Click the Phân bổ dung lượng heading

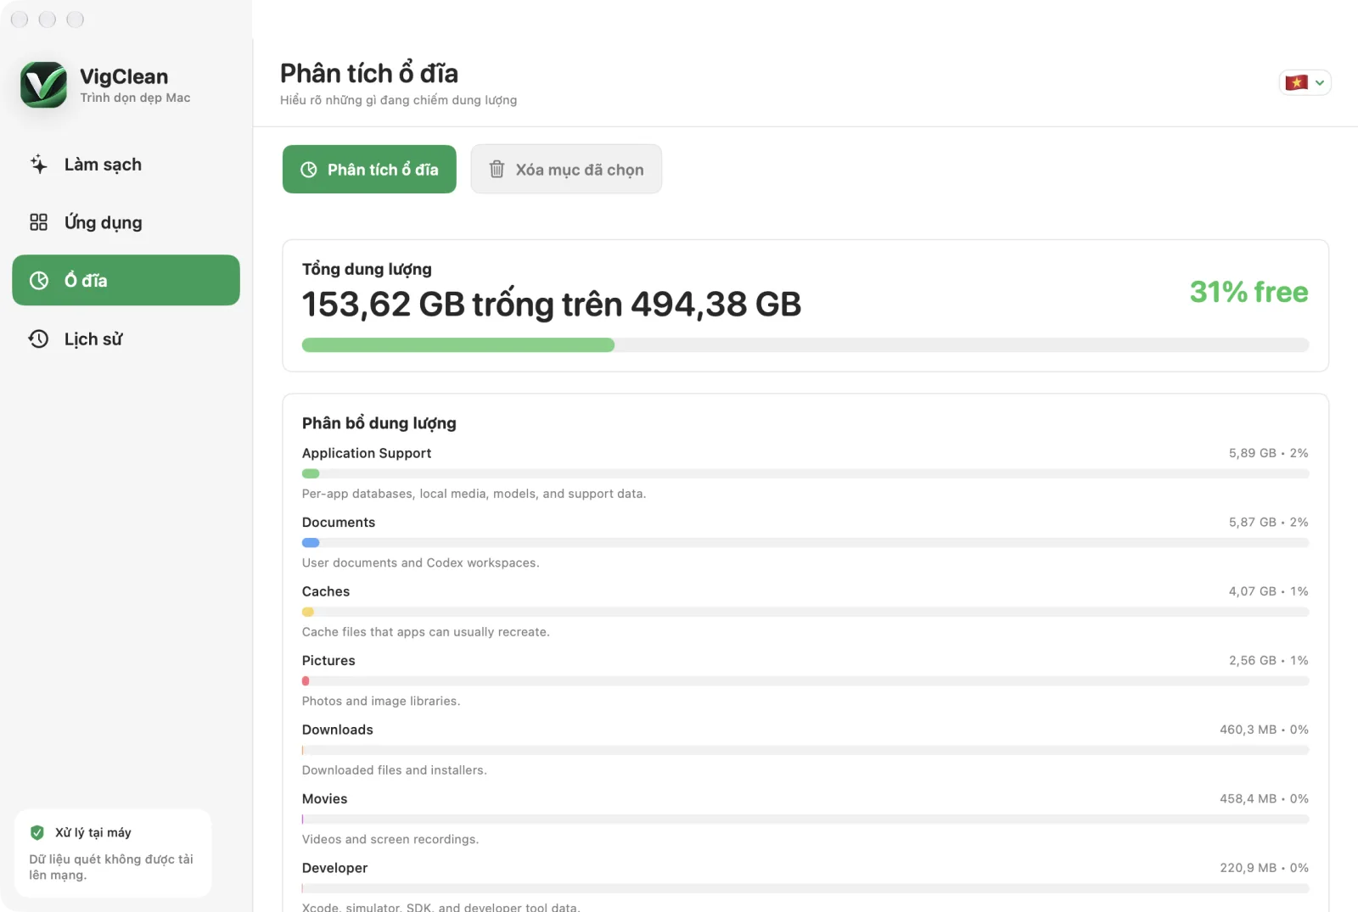click(379, 423)
